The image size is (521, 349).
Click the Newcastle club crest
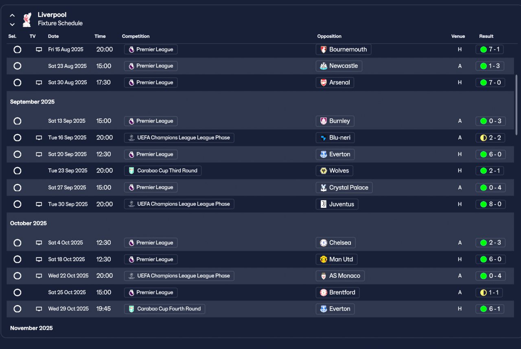(x=324, y=66)
